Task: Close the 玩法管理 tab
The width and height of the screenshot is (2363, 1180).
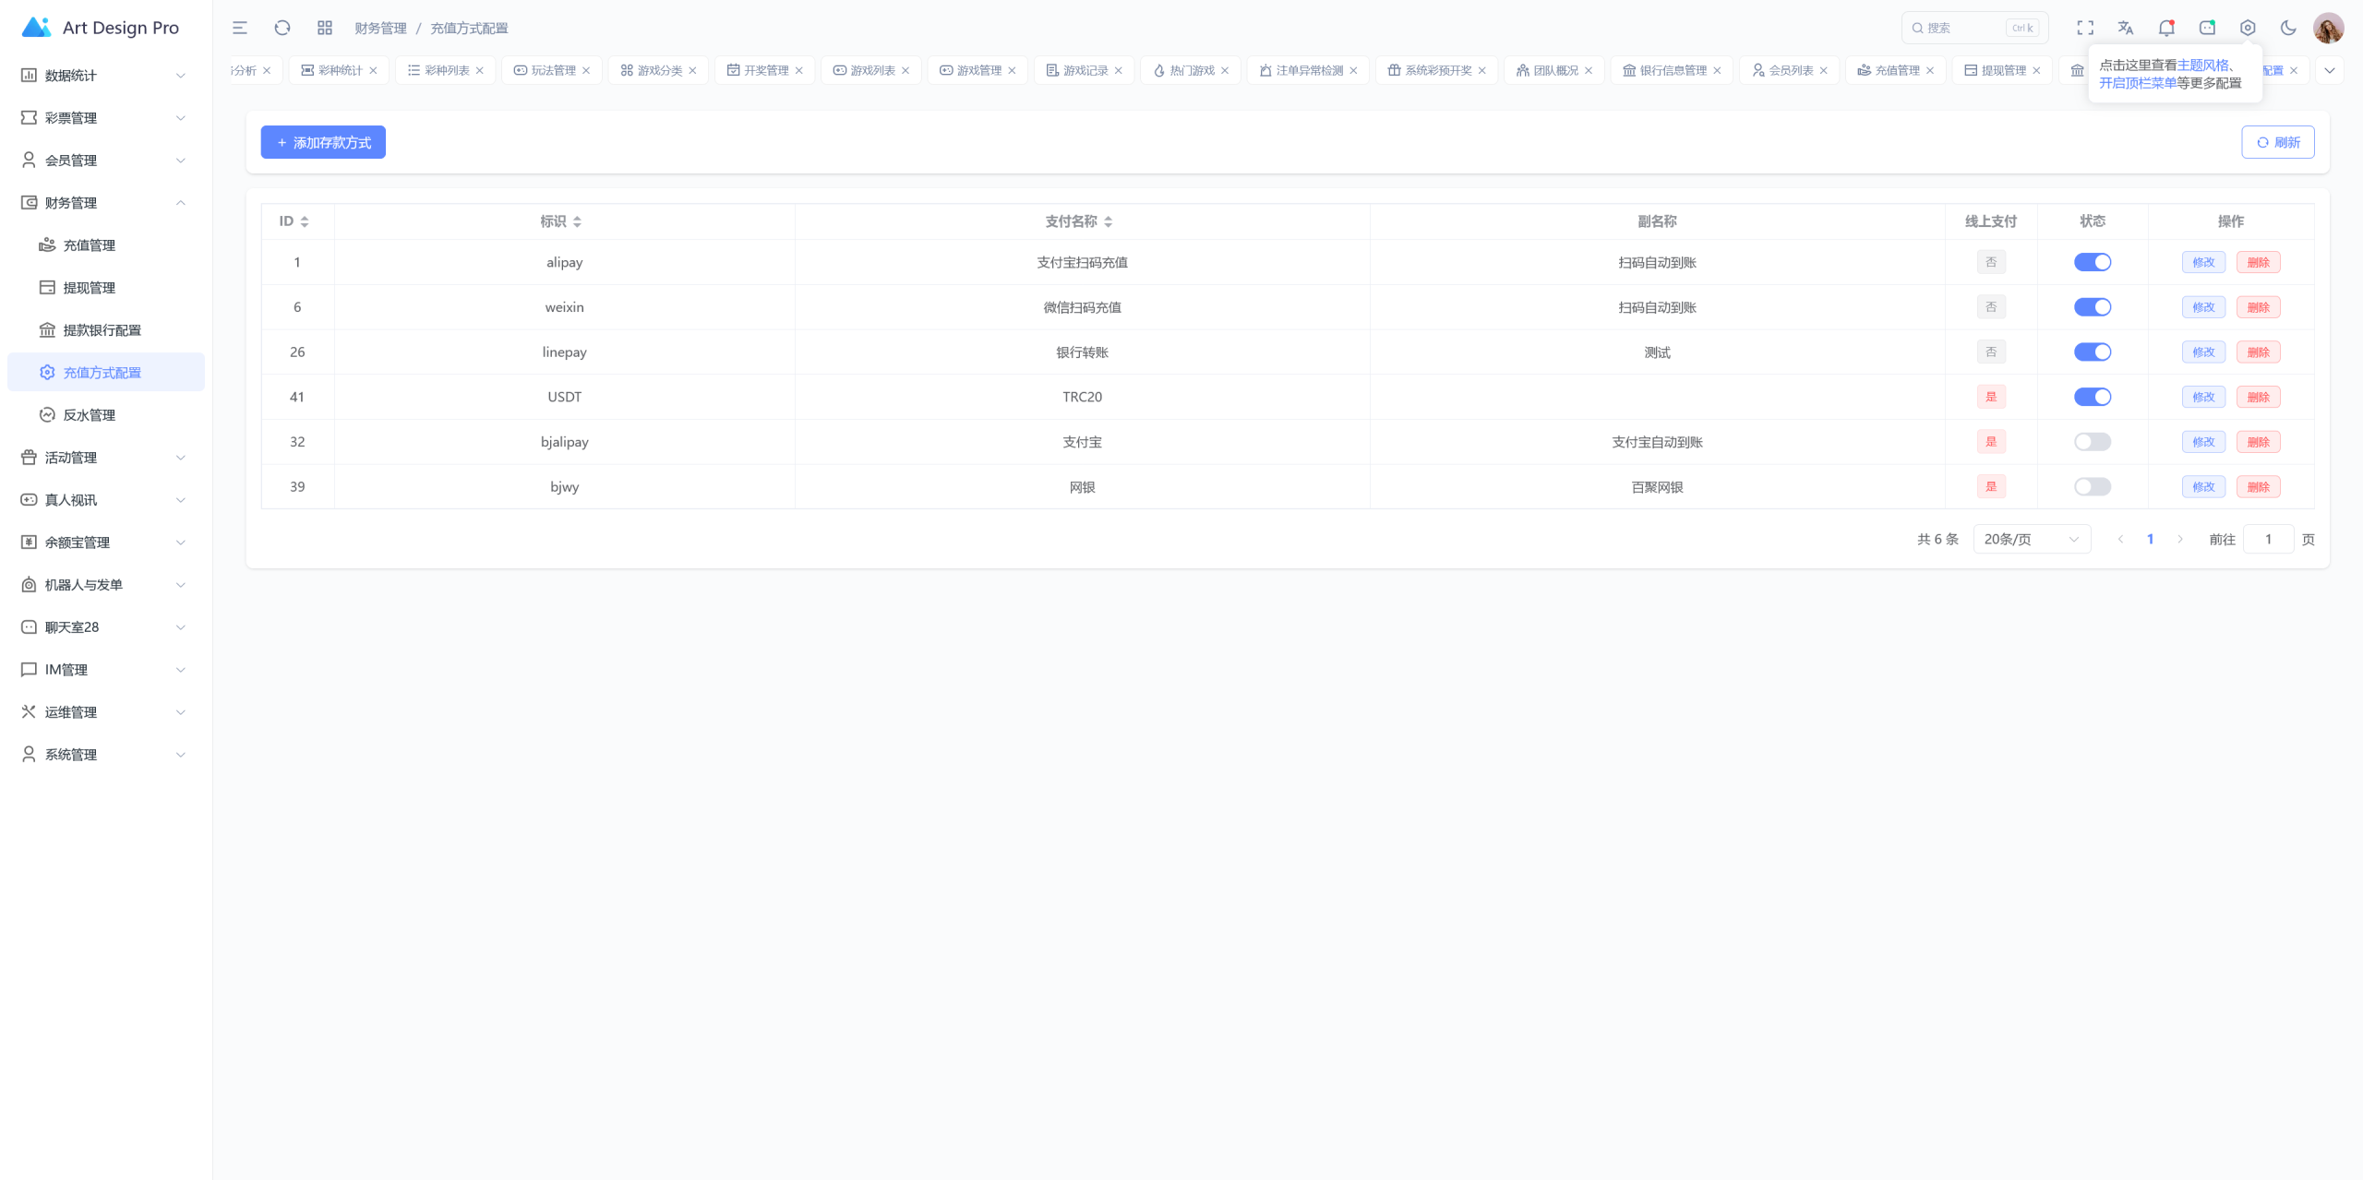Action: [x=586, y=70]
